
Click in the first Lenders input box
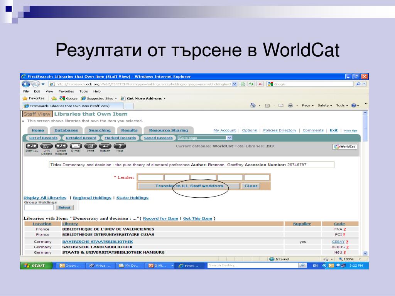150,177
